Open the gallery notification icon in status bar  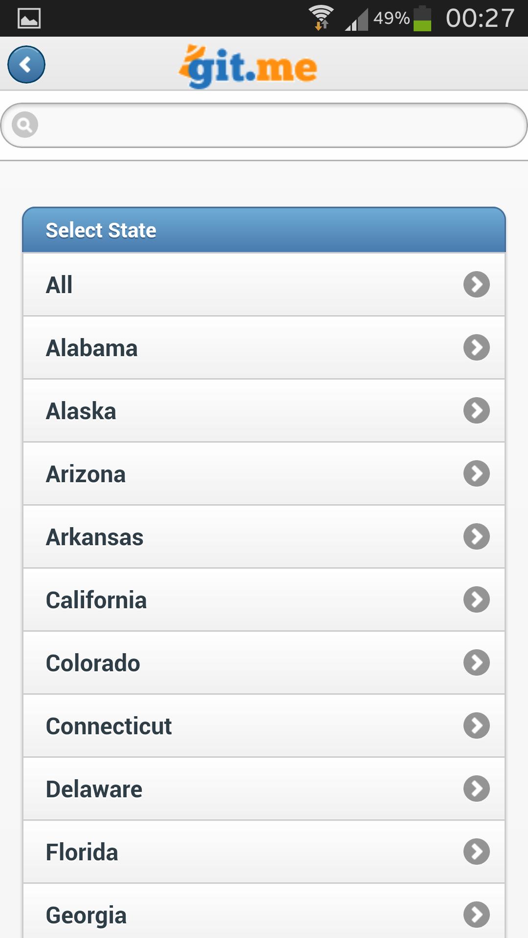pos(29,19)
